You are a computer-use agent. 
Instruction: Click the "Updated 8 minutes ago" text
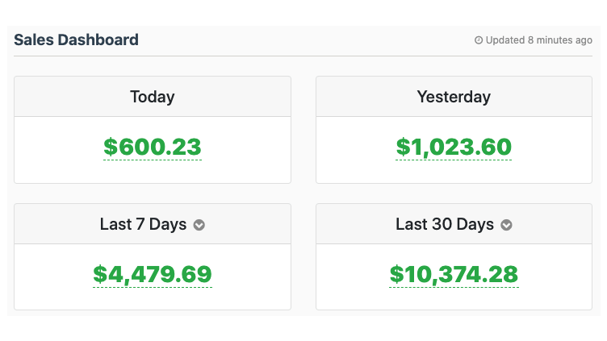(x=538, y=40)
